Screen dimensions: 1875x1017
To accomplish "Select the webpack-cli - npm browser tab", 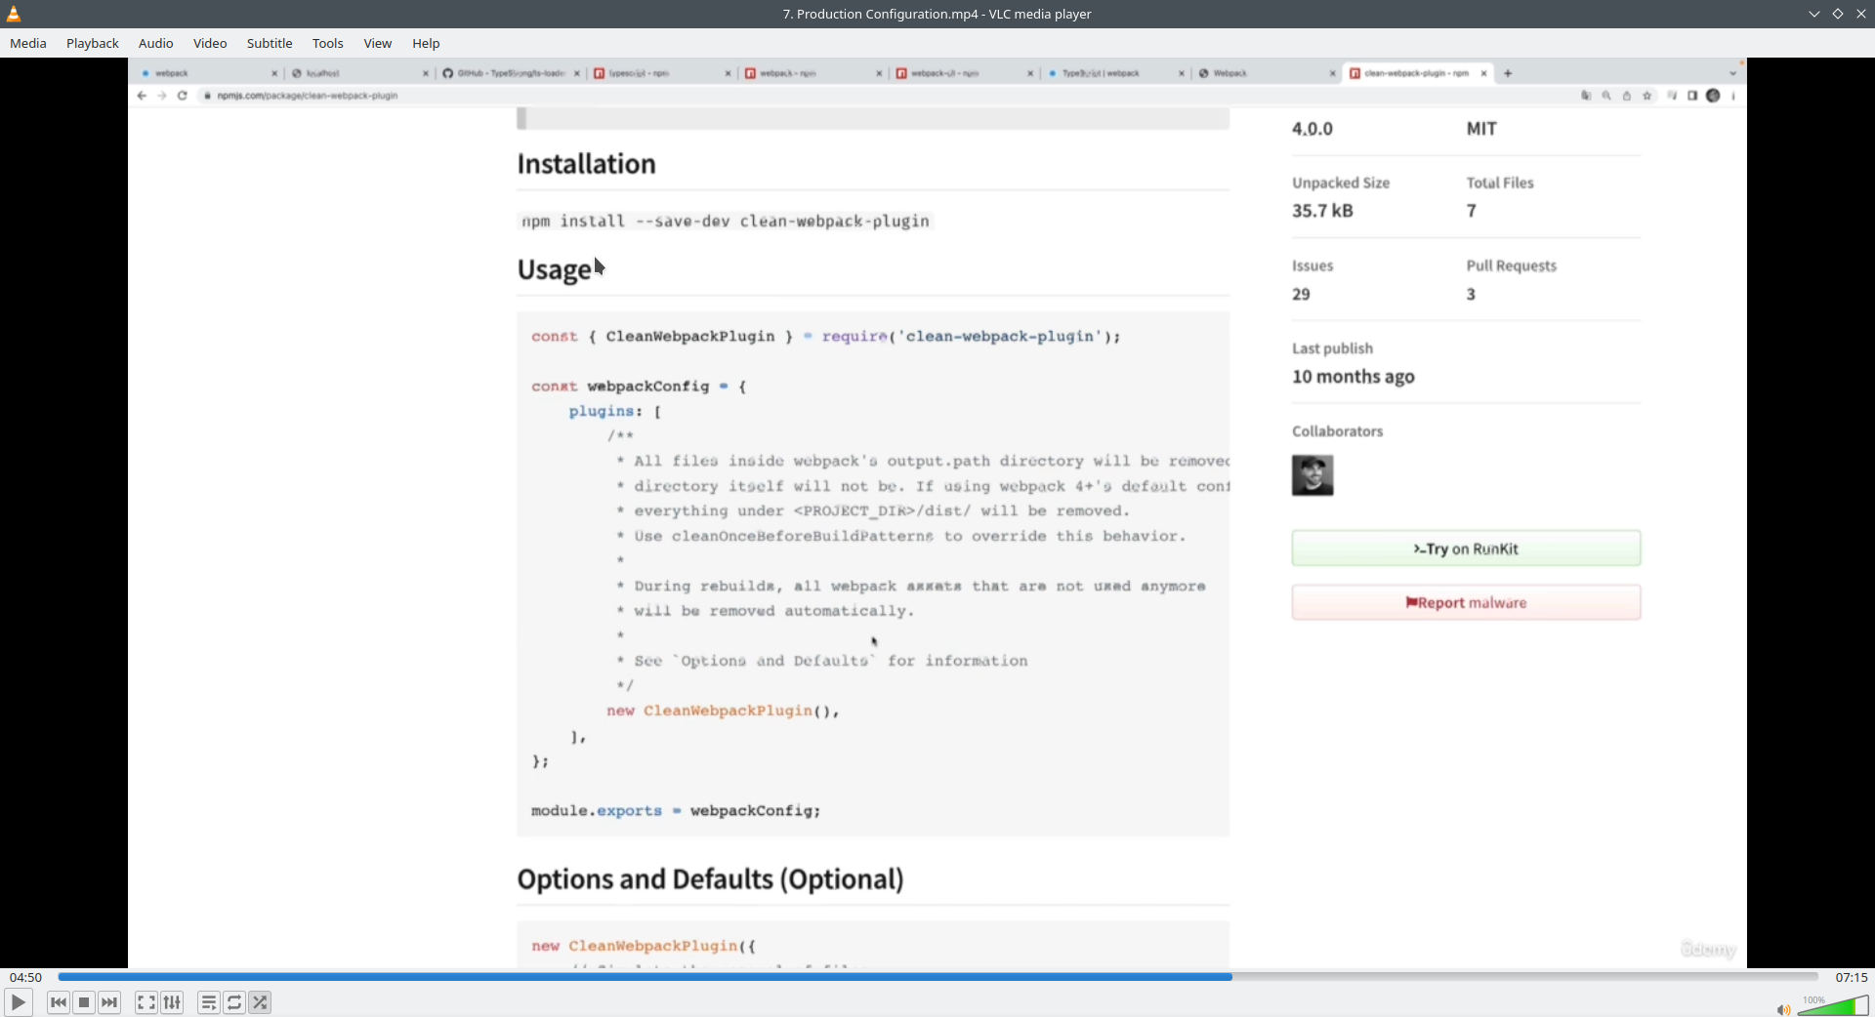I will pos(964,73).
